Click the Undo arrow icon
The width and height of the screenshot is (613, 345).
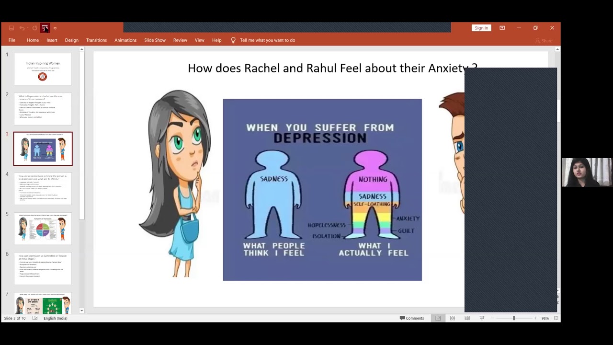click(x=22, y=28)
